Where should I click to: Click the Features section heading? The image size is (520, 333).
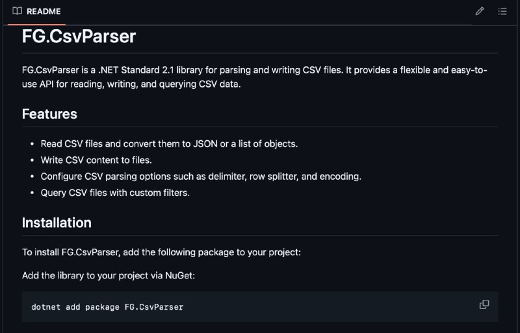coord(49,114)
